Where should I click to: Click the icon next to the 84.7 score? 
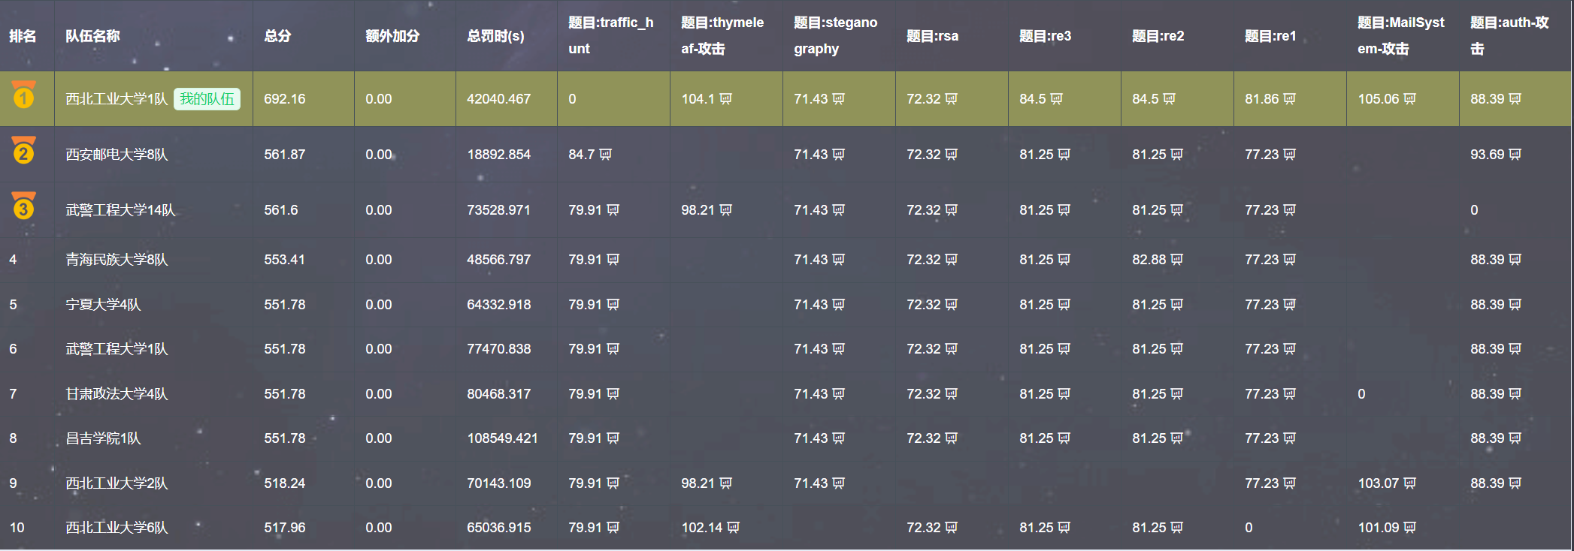click(605, 155)
